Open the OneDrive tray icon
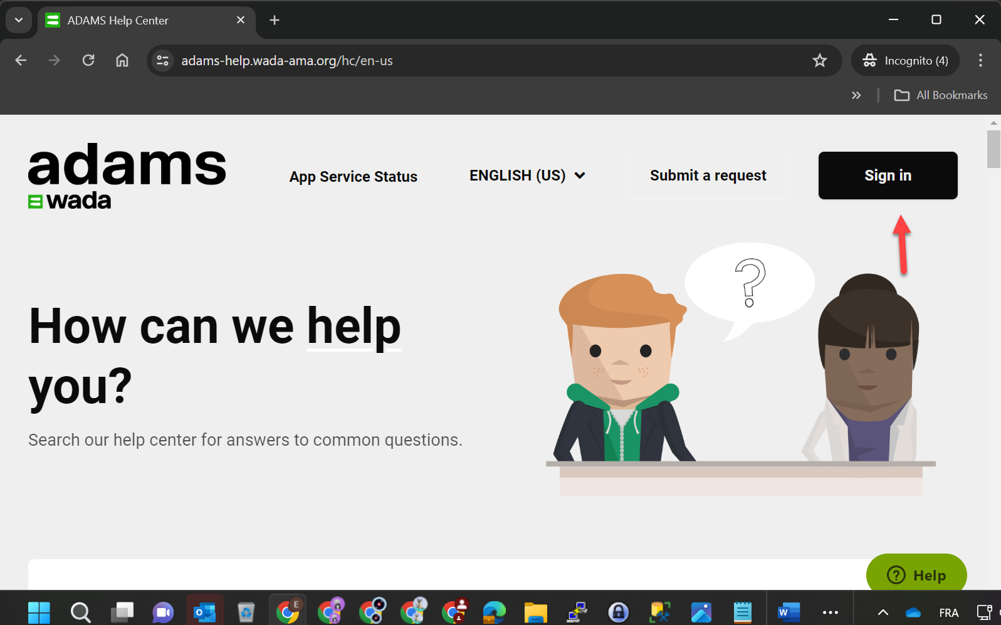The height and width of the screenshot is (625, 1001). (x=913, y=612)
